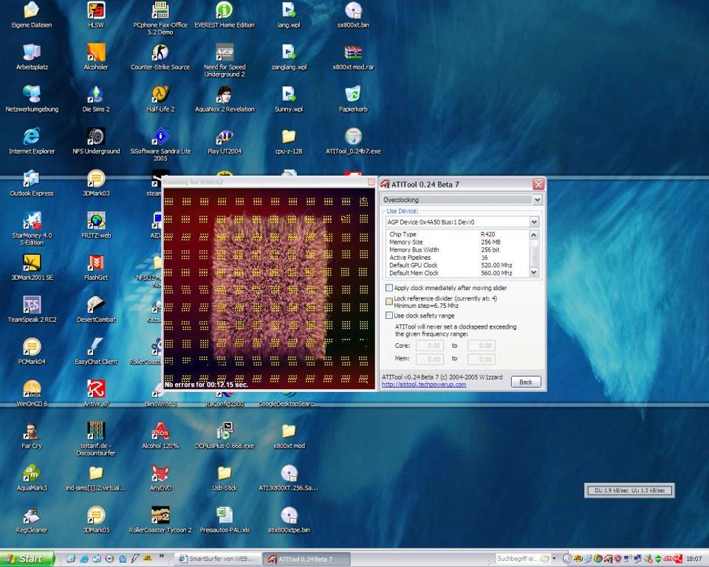Click the rotating fur cube render view
Viewport: 709px width, 567px height.
click(269, 289)
